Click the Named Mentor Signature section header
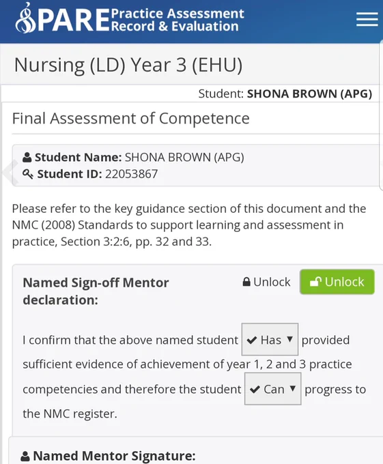383x464 pixels. (x=109, y=456)
